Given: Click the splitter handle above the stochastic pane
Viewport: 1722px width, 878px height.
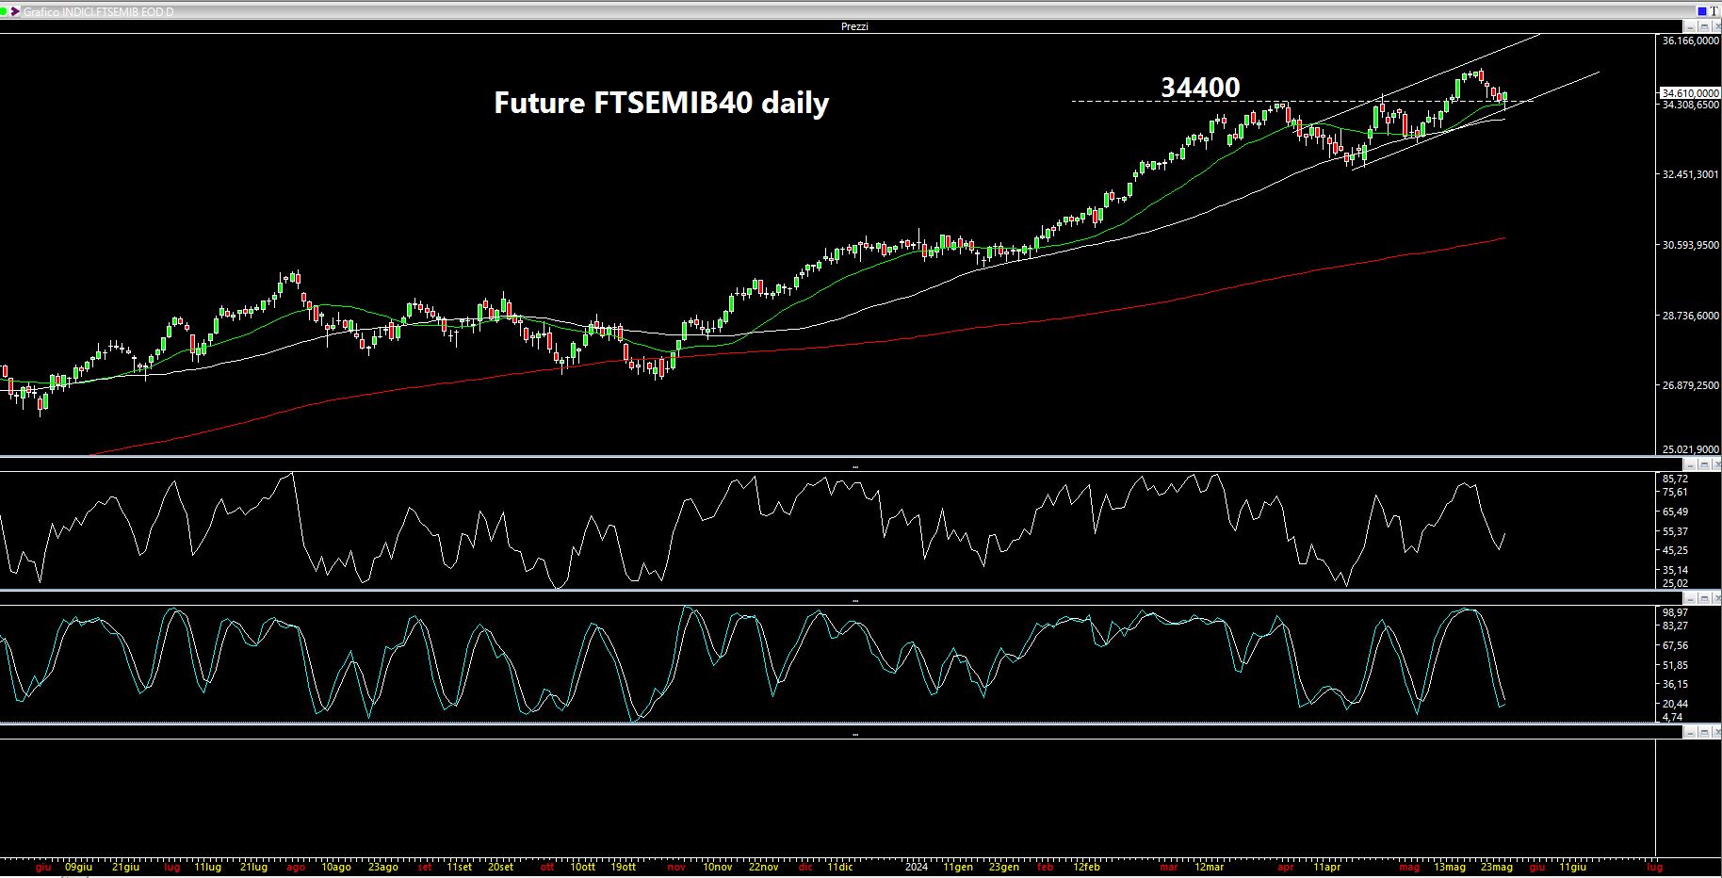Looking at the screenshot, I should tap(855, 600).
